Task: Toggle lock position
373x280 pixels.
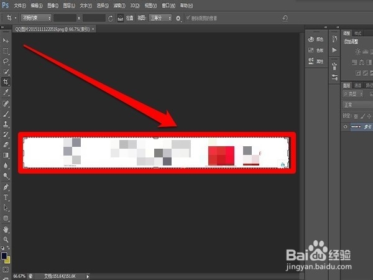Action: [x=369, y=116]
